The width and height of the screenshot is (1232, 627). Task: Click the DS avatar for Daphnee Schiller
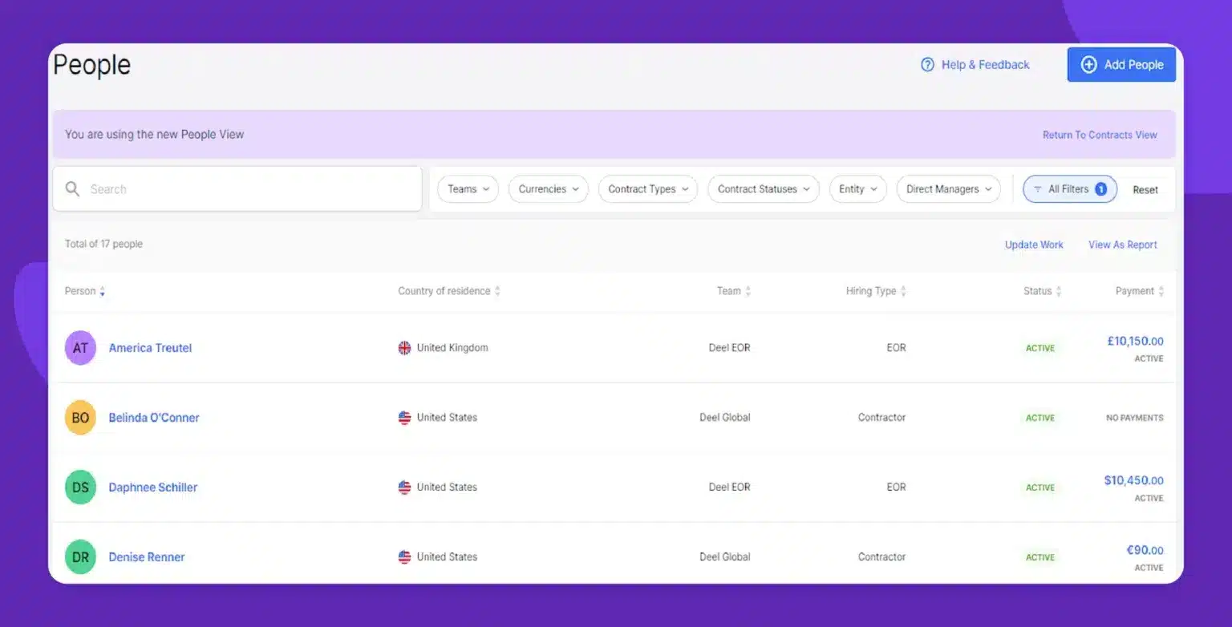pos(80,487)
